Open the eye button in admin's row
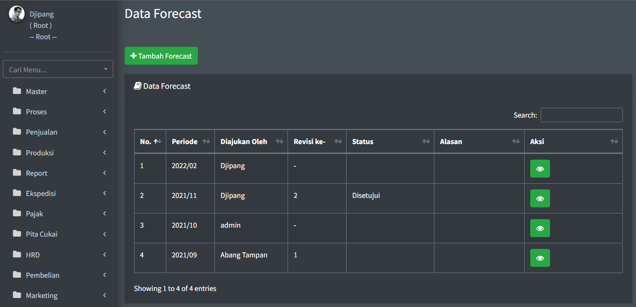The image size is (636, 307). click(x=540, y=228)
